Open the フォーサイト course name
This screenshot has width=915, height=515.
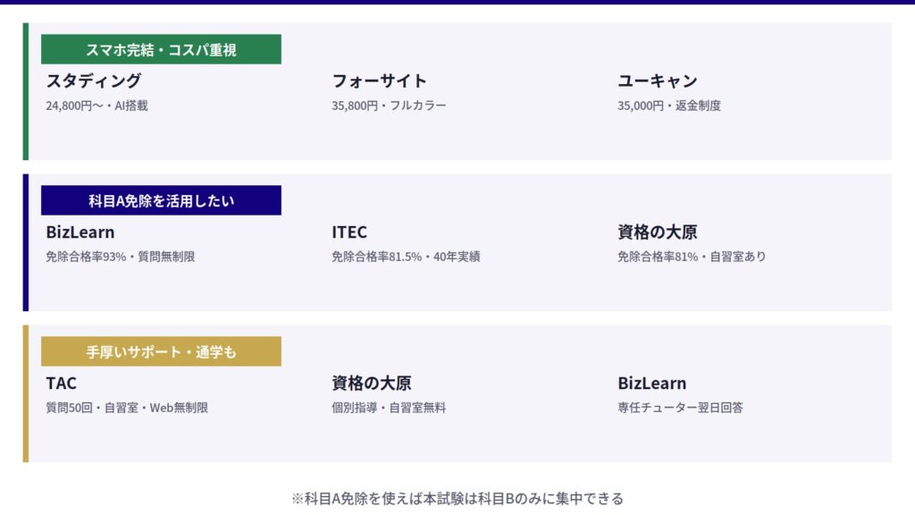(x=380, y=81)
